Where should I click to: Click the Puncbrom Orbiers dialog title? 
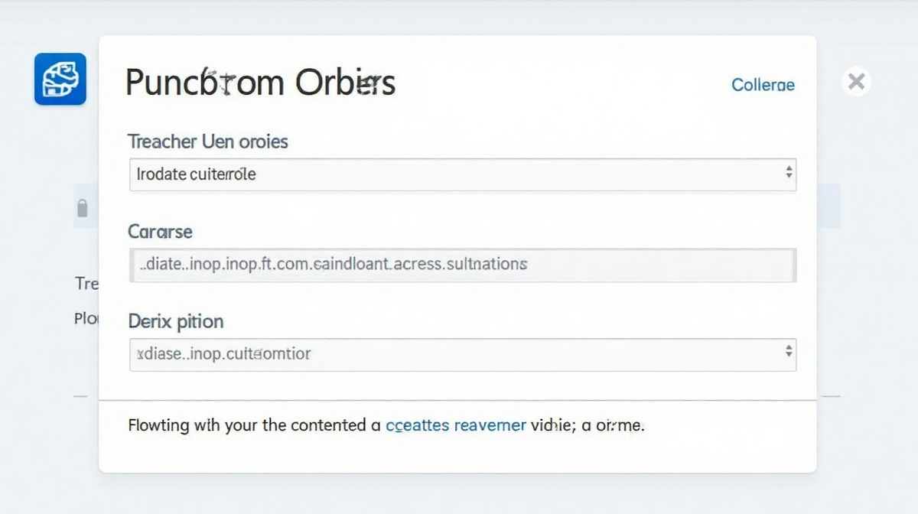pyautogui.click(x=260, y=82)
